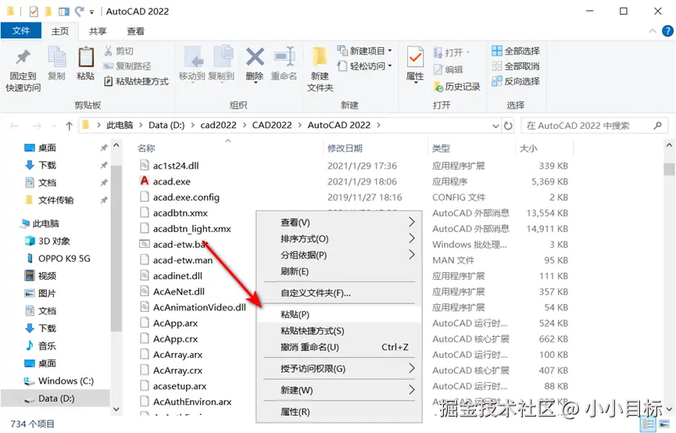Switch to the Share ribbon tab

[x=98, y=31]
